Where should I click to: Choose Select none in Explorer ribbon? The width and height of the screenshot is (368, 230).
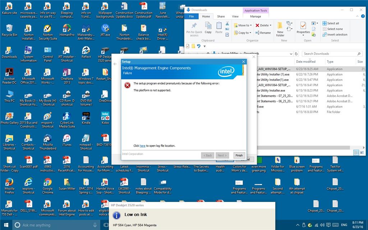[x=332, y=29]
